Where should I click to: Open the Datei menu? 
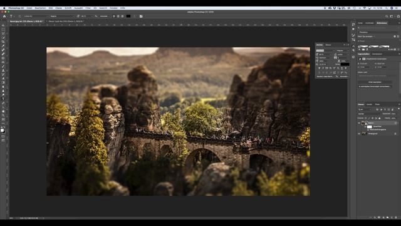29,8
